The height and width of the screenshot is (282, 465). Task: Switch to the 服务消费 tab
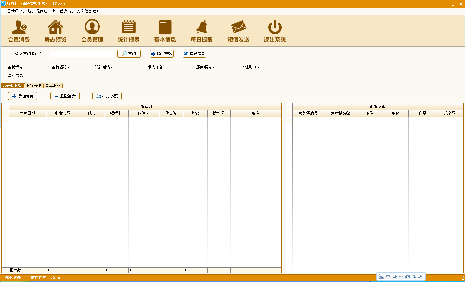pyautogui.click(x=34, y=86)
